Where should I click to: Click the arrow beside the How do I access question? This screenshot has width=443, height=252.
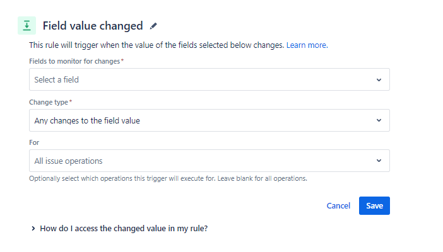[33, 229]
